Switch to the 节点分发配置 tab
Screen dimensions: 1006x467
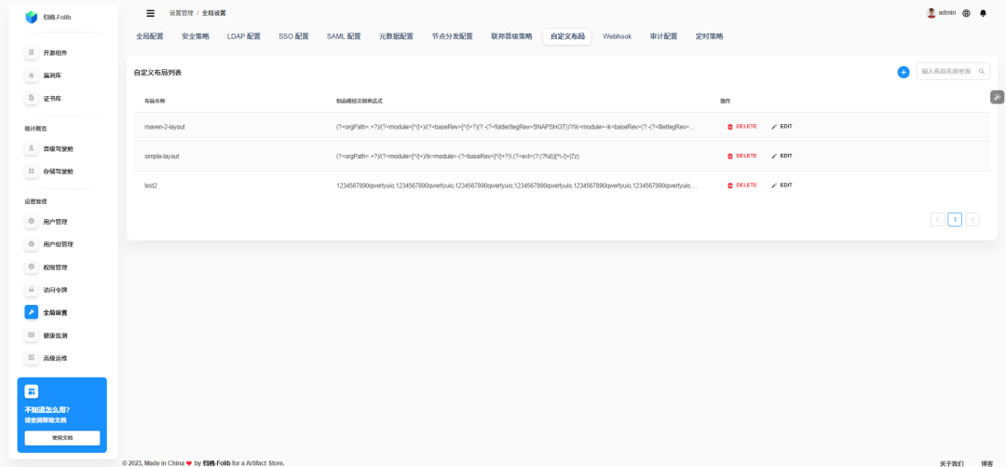(x=452, y=36)
